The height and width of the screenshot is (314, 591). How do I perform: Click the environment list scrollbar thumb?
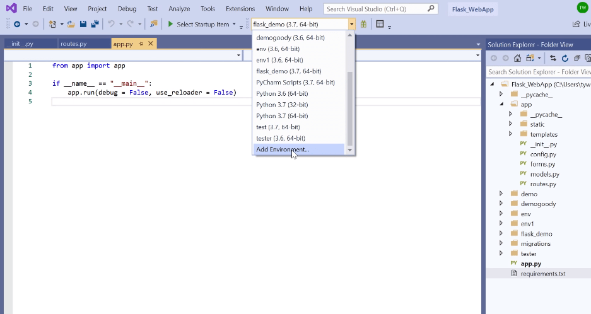(x=350, y=108)
